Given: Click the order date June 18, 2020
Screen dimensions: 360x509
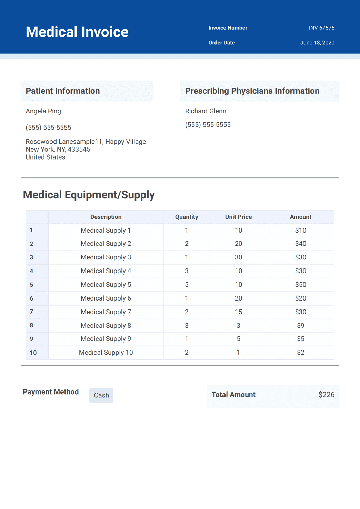Looking at the screenshot, I should click(317, 43).
